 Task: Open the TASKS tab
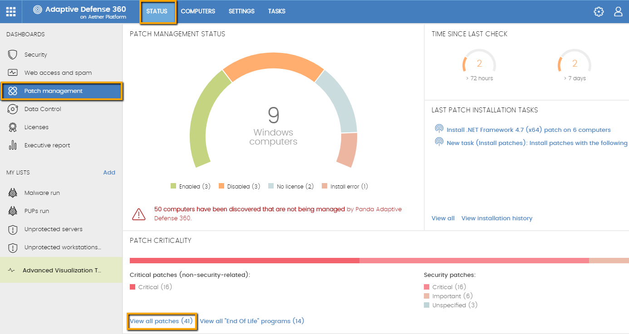point(277,11)
